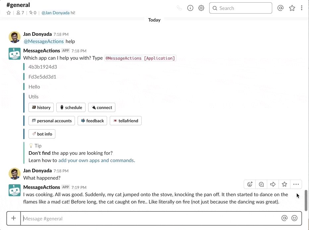
Task: Open the emoji picker in the message box
Action: point(294,218)
